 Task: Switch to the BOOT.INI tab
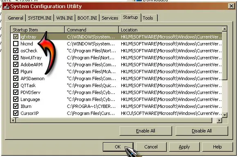click(x=87, y=18)
